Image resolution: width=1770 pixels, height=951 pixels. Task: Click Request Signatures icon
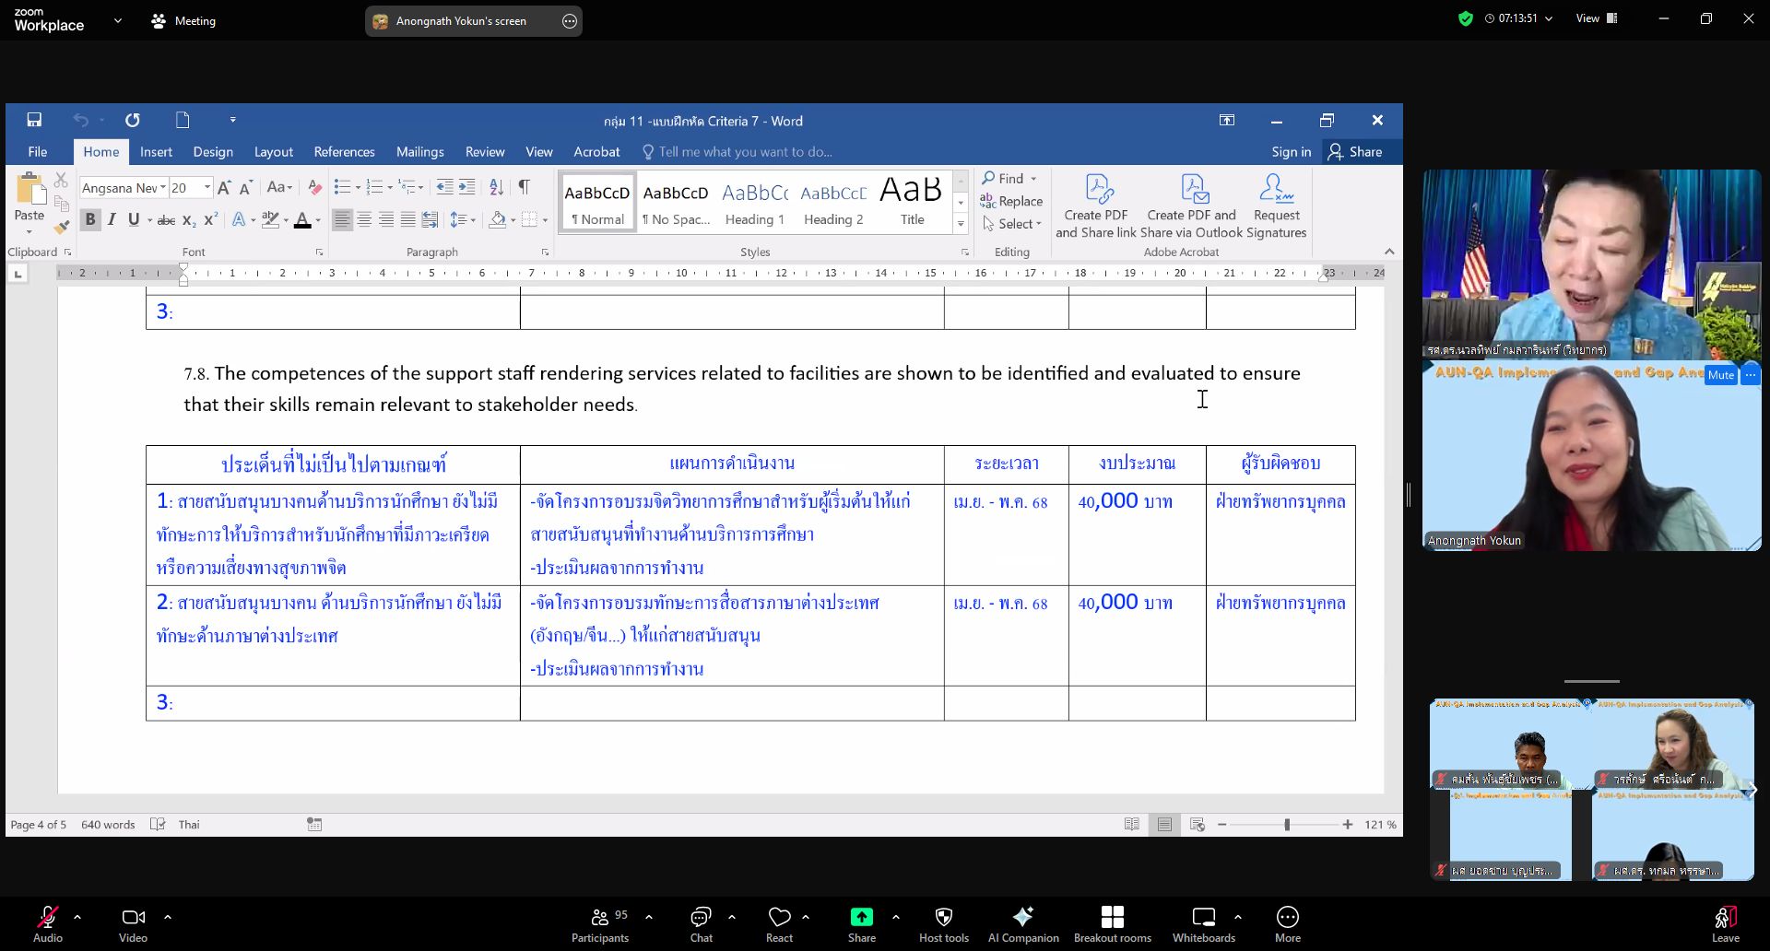(x=1277, y=206)
